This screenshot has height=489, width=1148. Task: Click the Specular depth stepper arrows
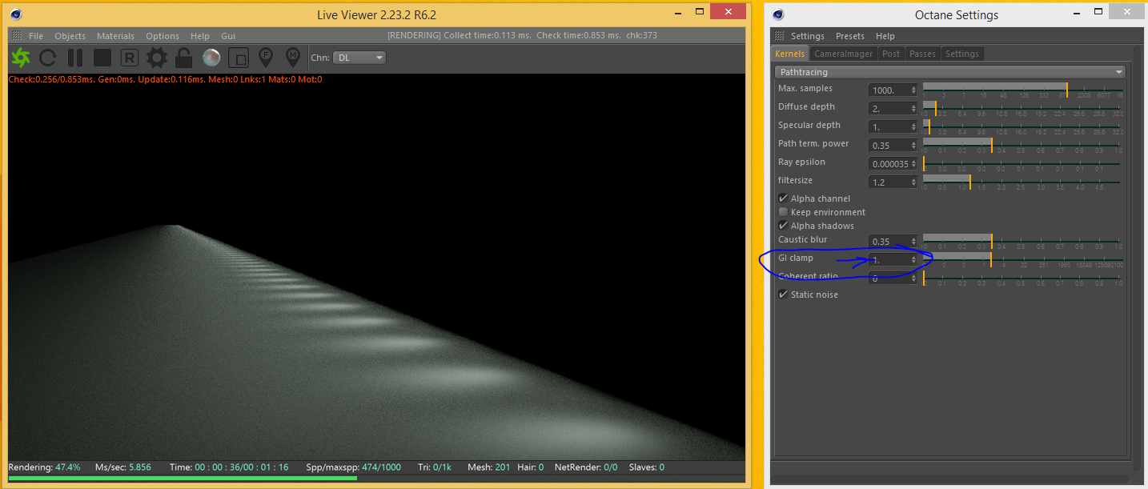(913, 127)
